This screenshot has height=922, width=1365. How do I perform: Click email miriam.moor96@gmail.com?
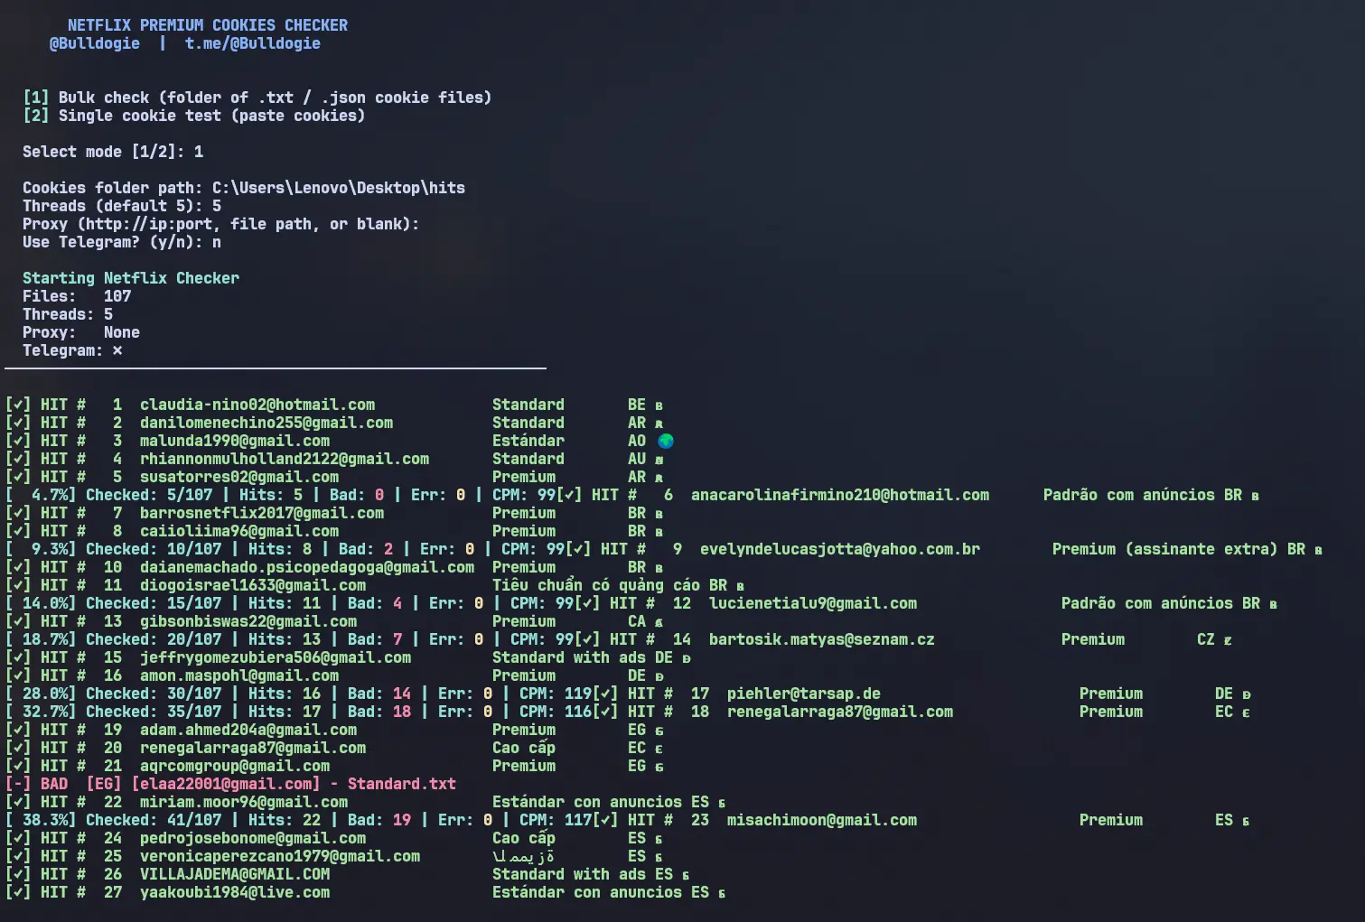click(244, 802)
